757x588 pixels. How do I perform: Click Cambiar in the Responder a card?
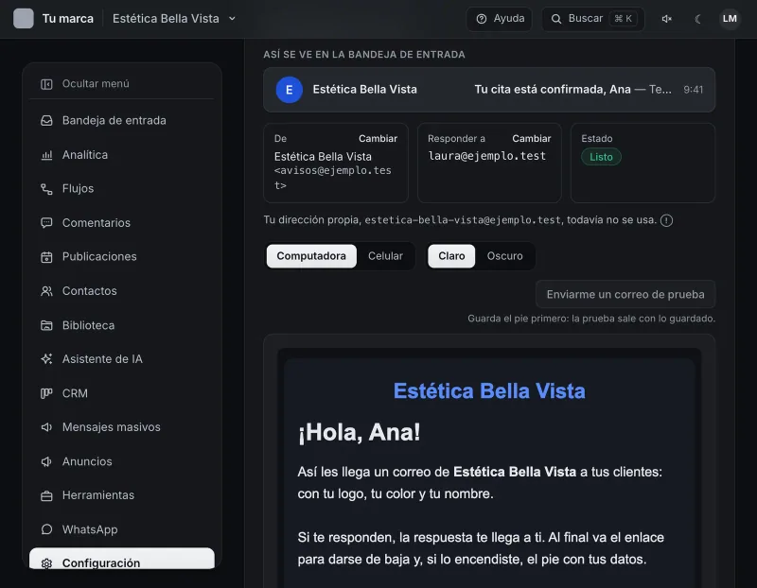pos(532,138)
